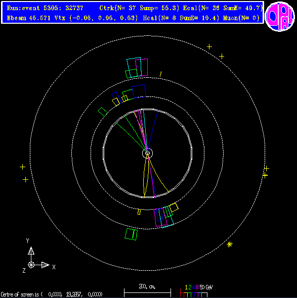Click the large blue Ecal cluster block
Screen dimensions: 297x298
139,91
